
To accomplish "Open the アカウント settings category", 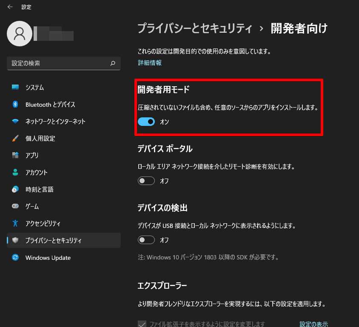I will tap(36, 173).
